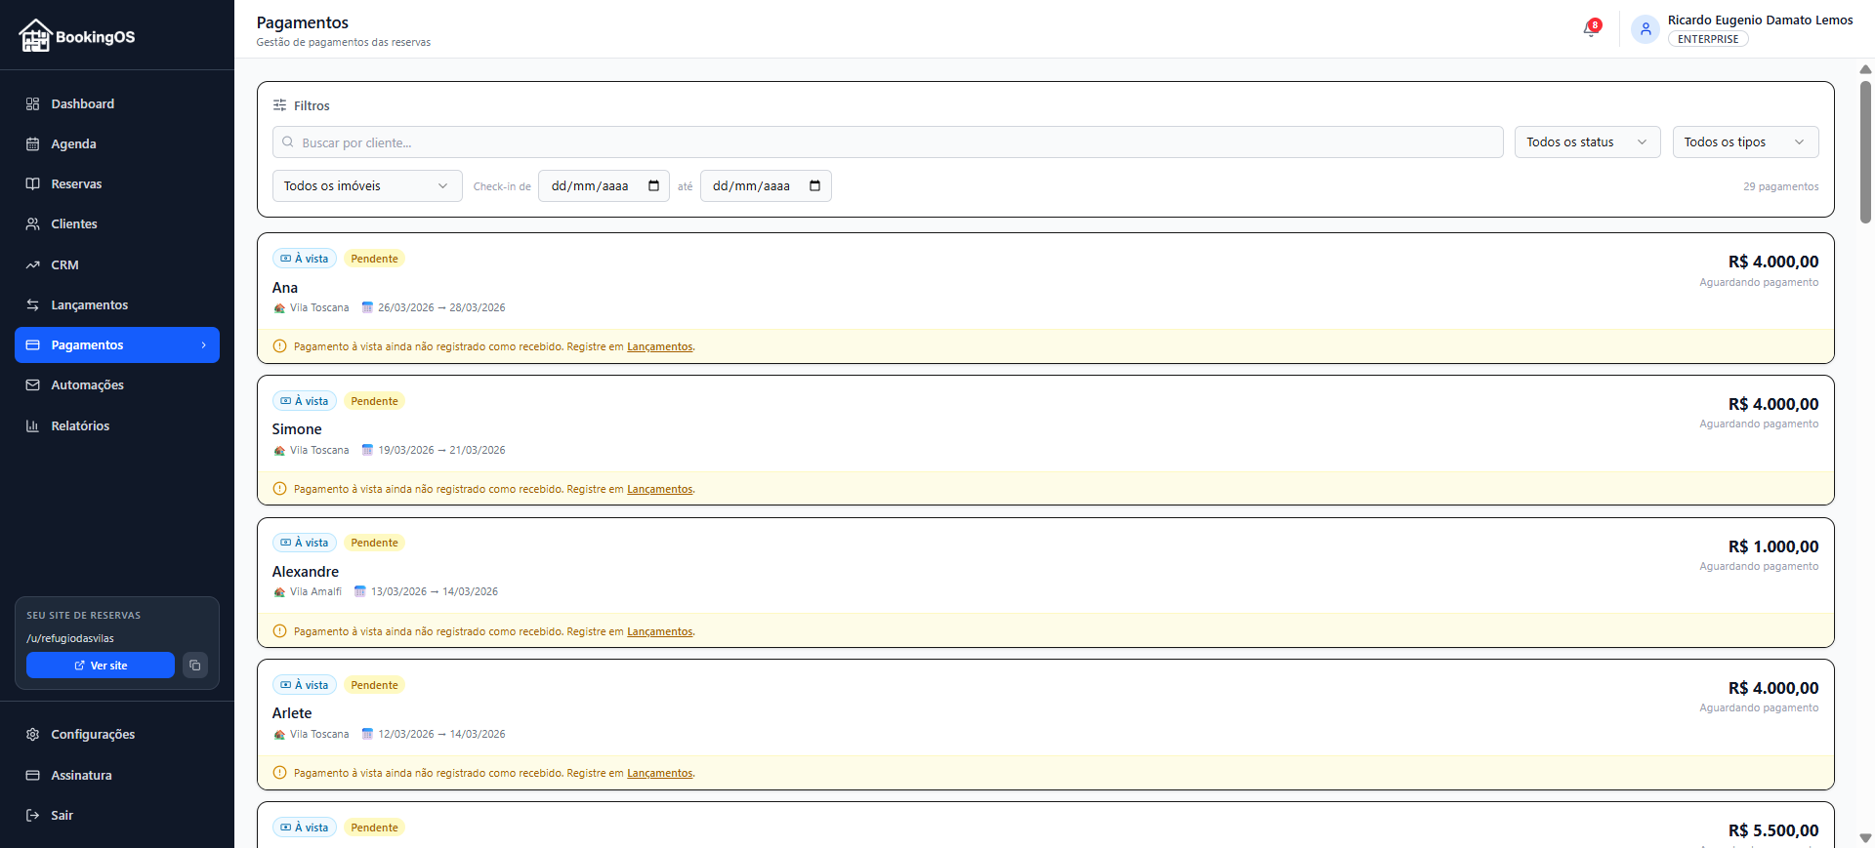Expand the Todos os status dropdown
Viewport: 1875px width, 848px height.
(x=1586, y=142)
